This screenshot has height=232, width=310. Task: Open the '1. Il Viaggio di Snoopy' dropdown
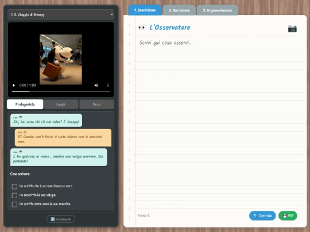(61, 14)
